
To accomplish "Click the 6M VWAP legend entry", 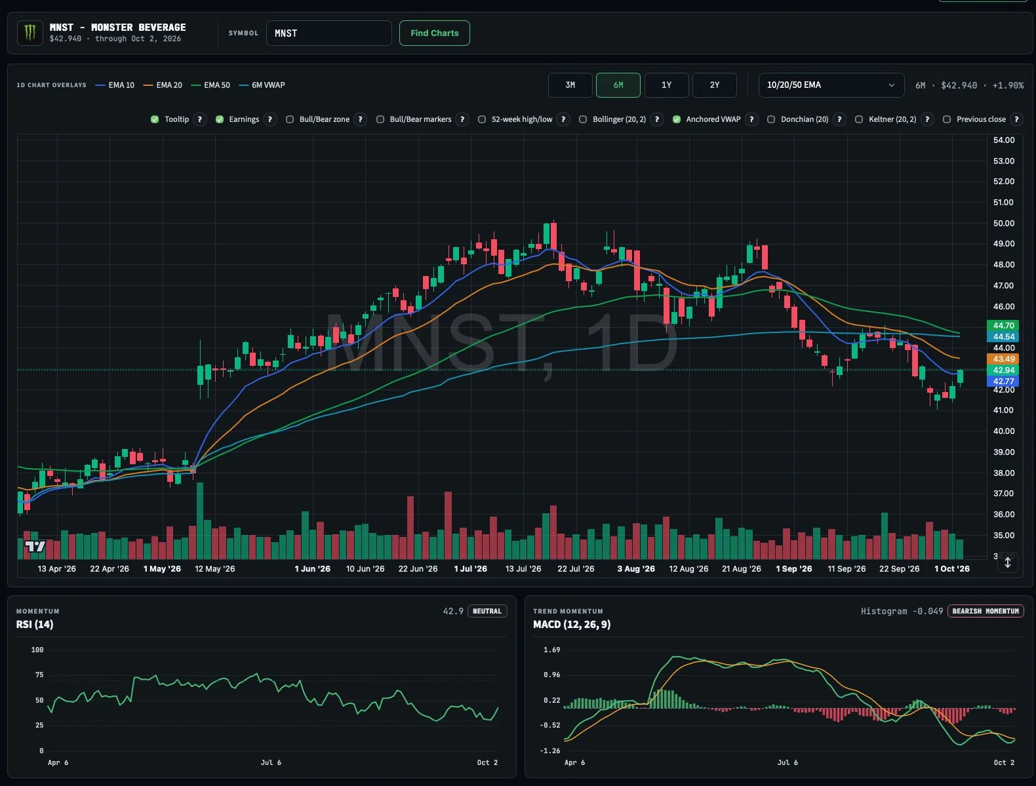I will pyautogui.click(x=262, y=85).
